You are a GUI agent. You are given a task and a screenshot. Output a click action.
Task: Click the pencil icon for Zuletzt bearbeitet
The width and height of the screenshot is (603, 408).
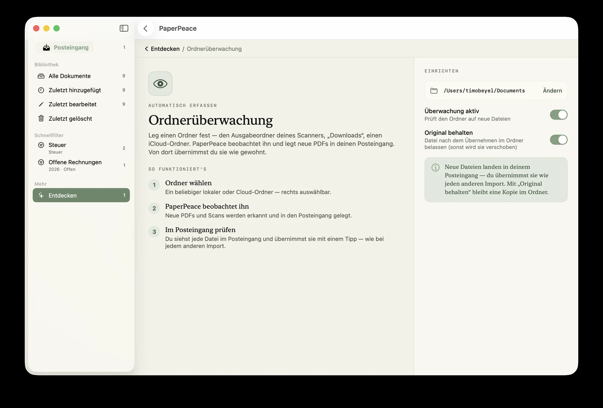coord(41,104)
